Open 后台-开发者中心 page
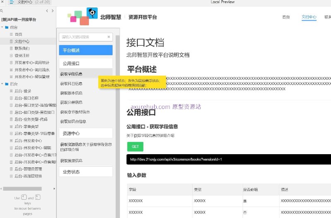This screenshot has width=331, height=218. coord(28,140)
